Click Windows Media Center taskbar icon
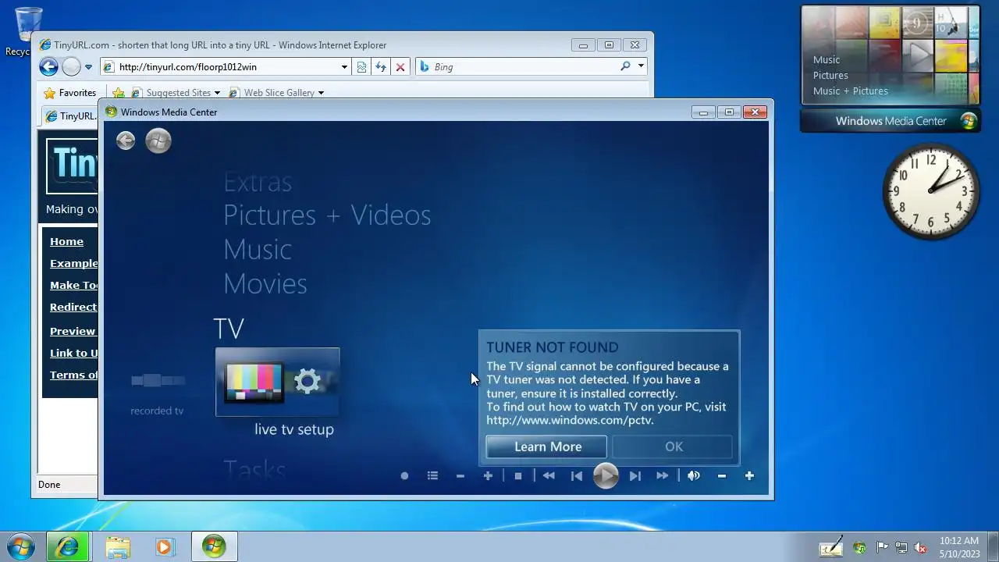 pos(214,546)
